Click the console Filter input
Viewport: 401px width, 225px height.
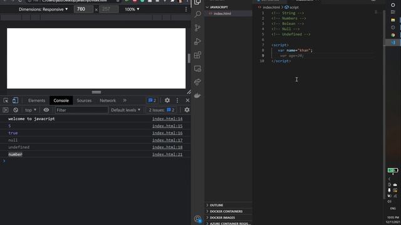pyautogui.click(x=81, y=110)
